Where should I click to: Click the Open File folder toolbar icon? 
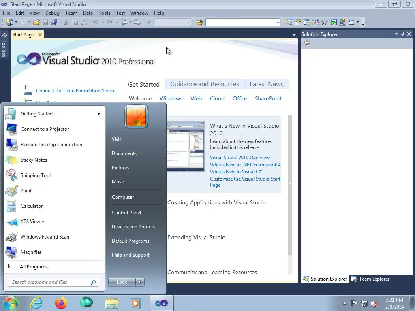click(x=36, y=23)
